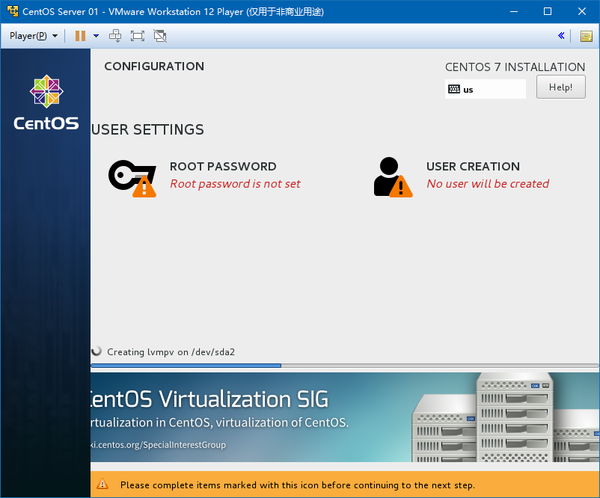Click the warning triangle in the orange banner
This screenshot has width=600, height=498.
103,485
